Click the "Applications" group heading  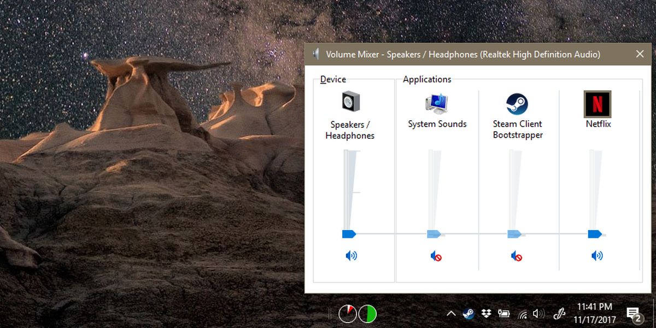427,79
